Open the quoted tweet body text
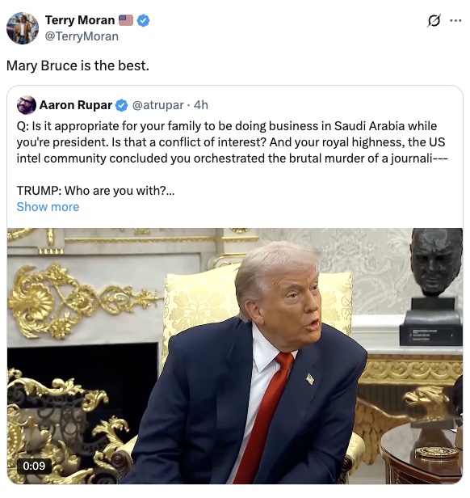Screen dimensions: 470x498 pos(232,142)
